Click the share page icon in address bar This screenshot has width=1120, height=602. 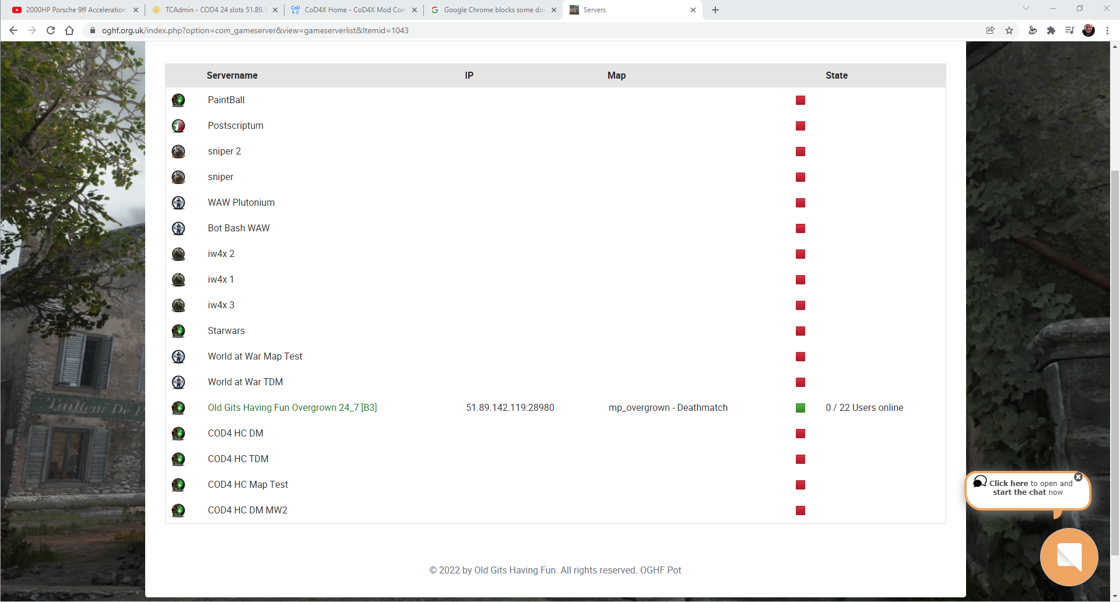tap(990, 30)
